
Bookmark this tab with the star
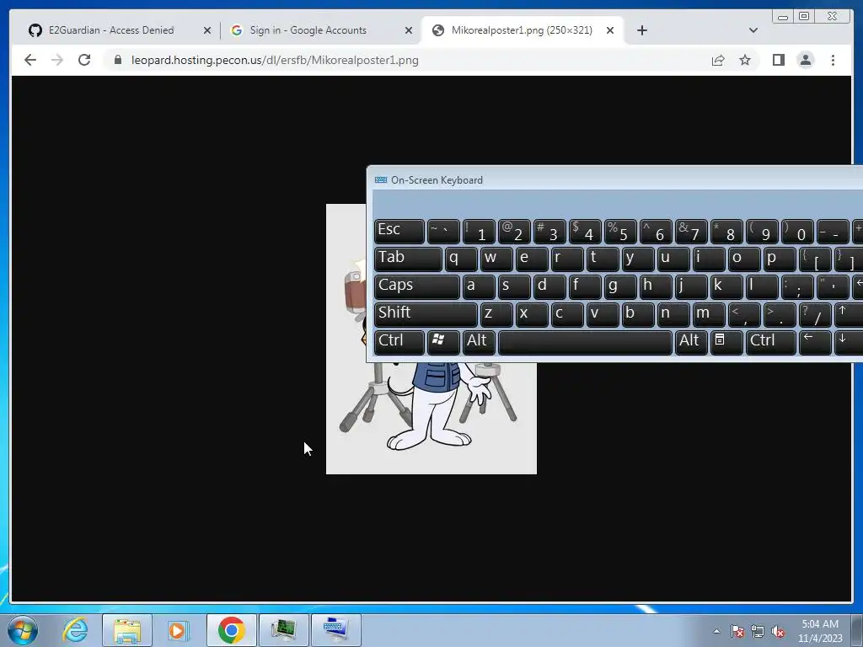click(x=745, y=60)
